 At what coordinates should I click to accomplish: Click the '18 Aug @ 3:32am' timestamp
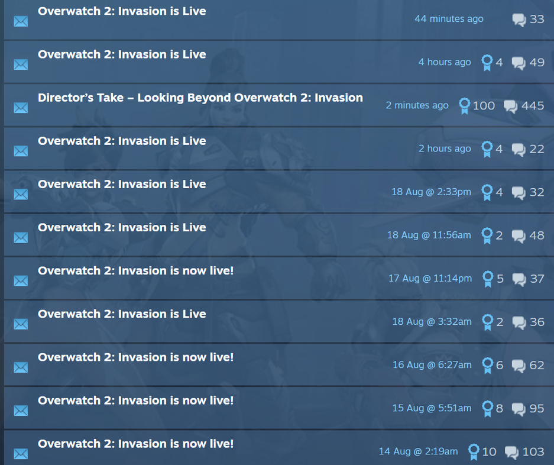[x=432, y=322]
